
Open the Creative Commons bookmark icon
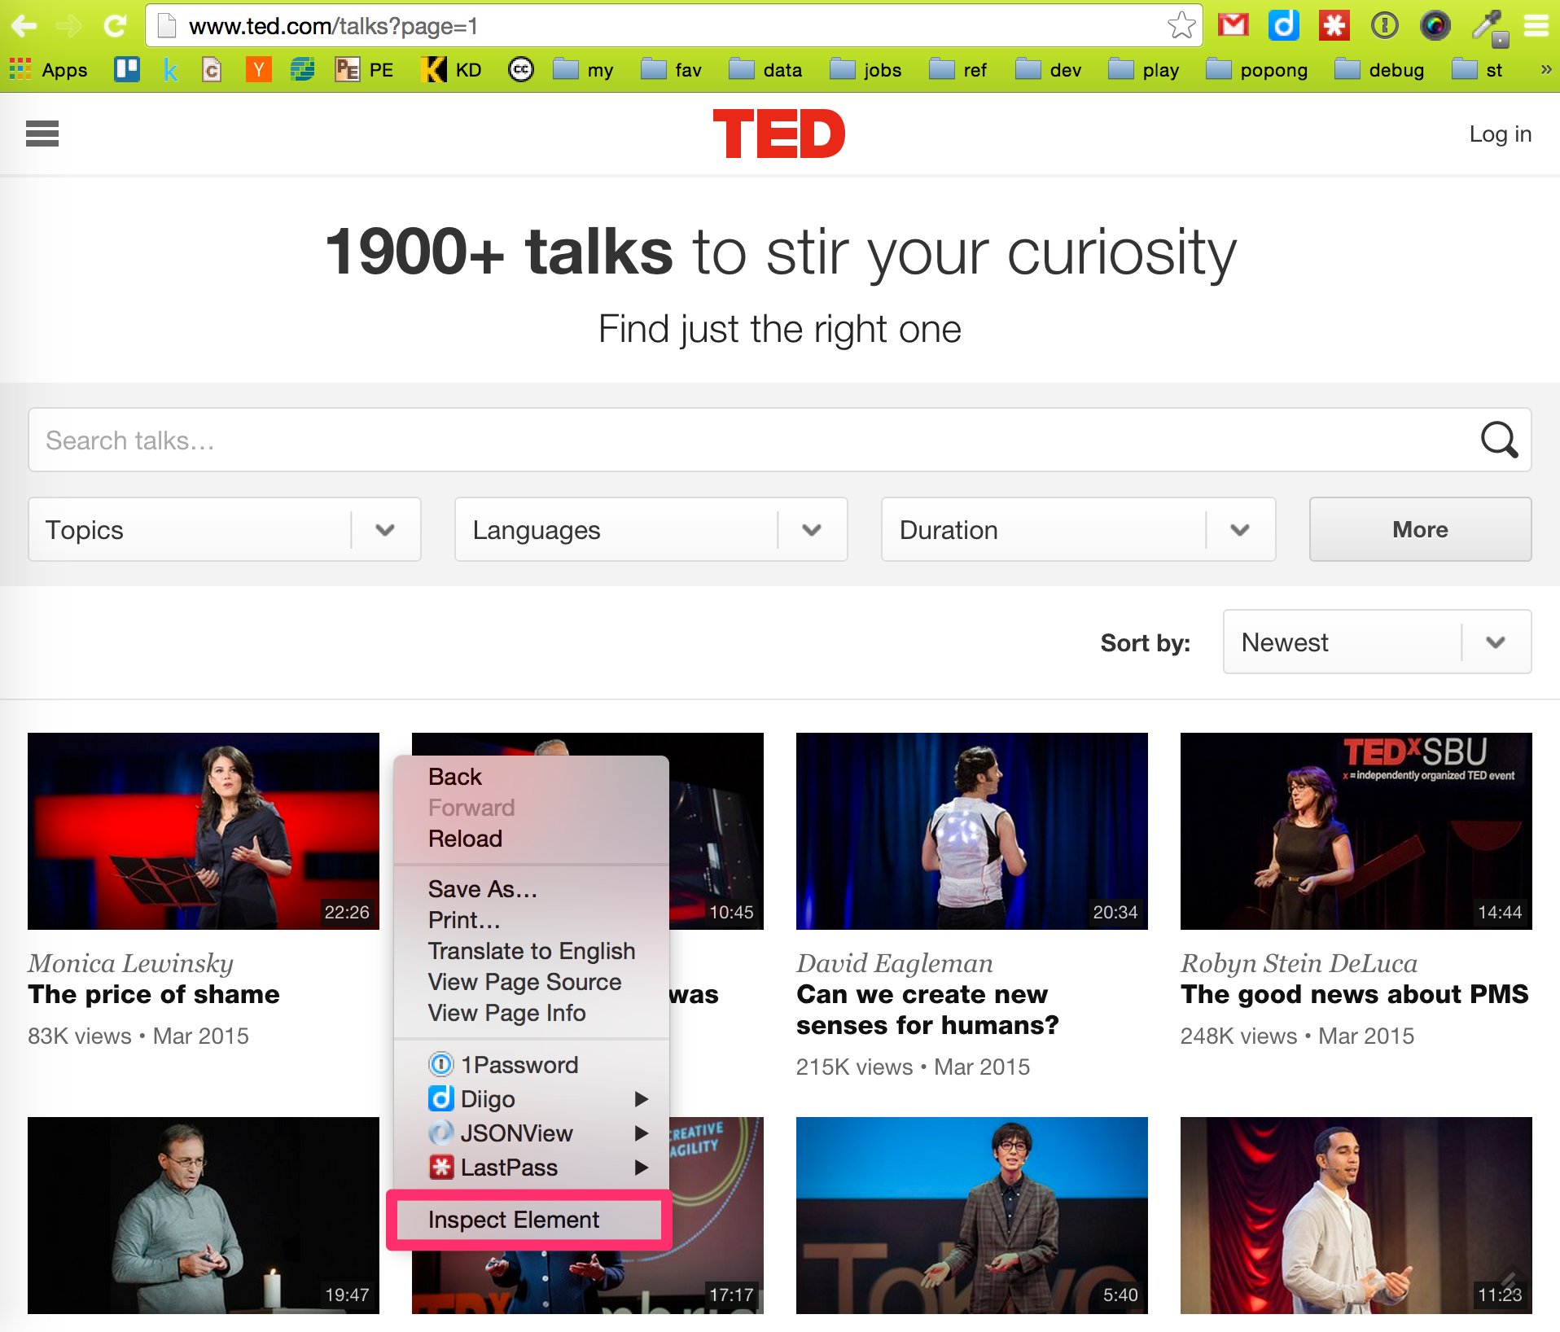pyautogui.click(x=520, y=69)
